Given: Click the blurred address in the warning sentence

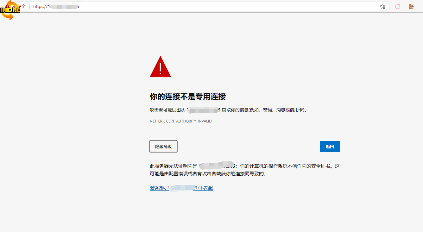Looking at the screenshot, I should coord(203,110).
